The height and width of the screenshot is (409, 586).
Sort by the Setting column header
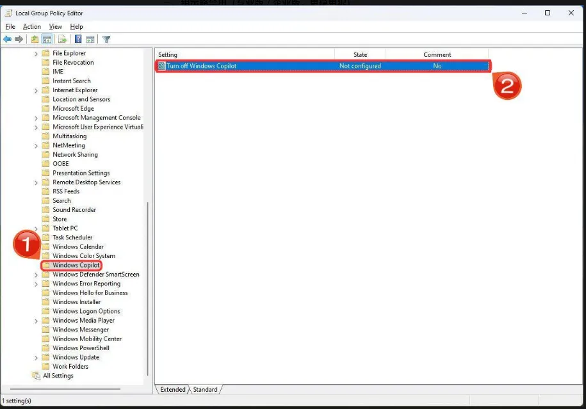[x=245, y=54]
